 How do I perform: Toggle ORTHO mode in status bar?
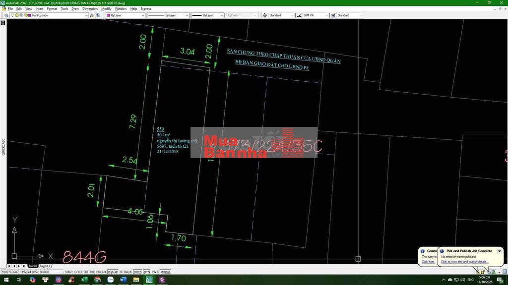click(x=89, y=272)
